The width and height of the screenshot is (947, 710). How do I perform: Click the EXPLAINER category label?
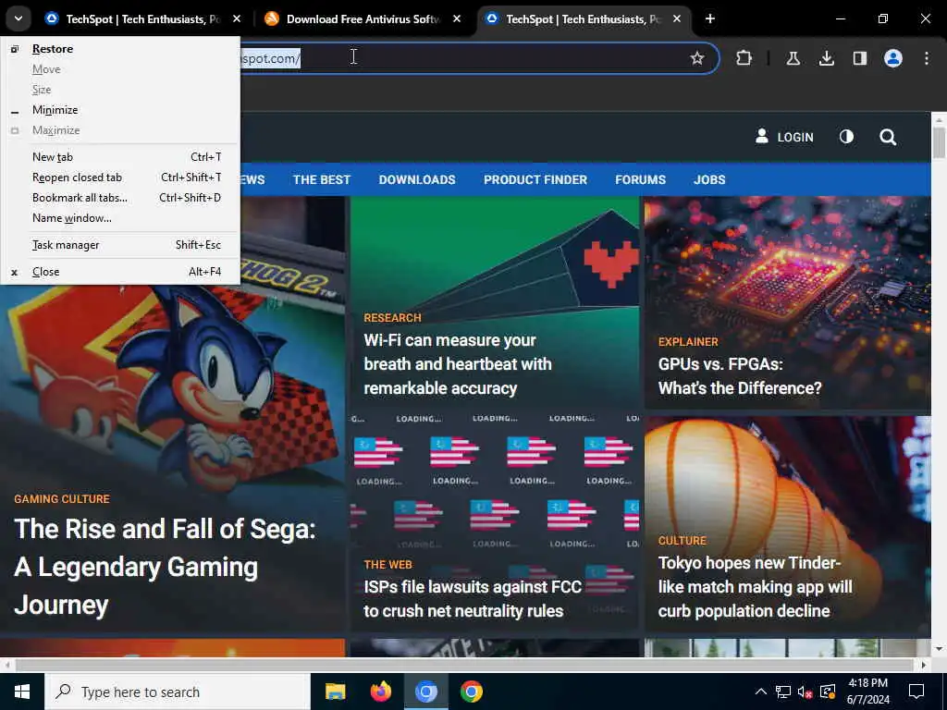[688, 342]
